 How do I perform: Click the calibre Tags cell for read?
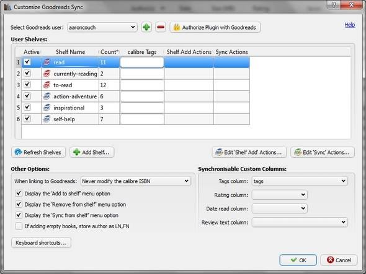(x=142, y=62)
